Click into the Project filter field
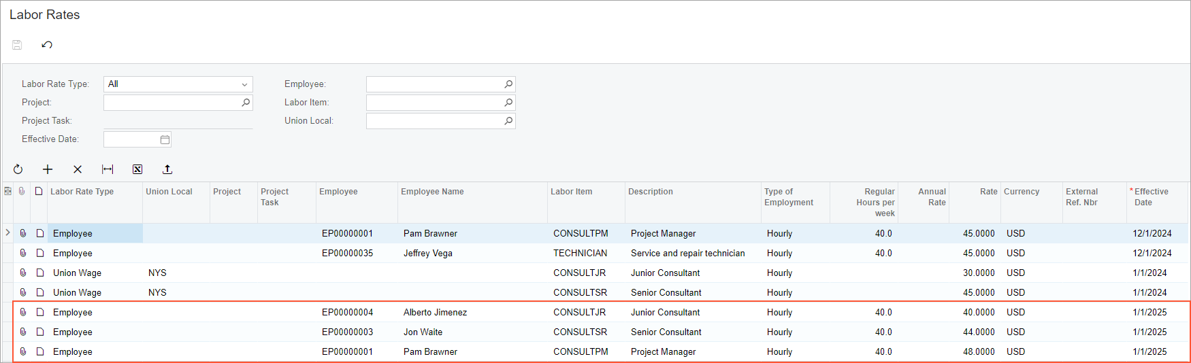The height and width of the screenshot is (363, 1191). (x=172, y=103)
